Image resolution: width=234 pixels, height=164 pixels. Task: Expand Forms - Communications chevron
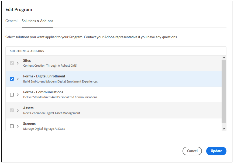coord(18,95)
